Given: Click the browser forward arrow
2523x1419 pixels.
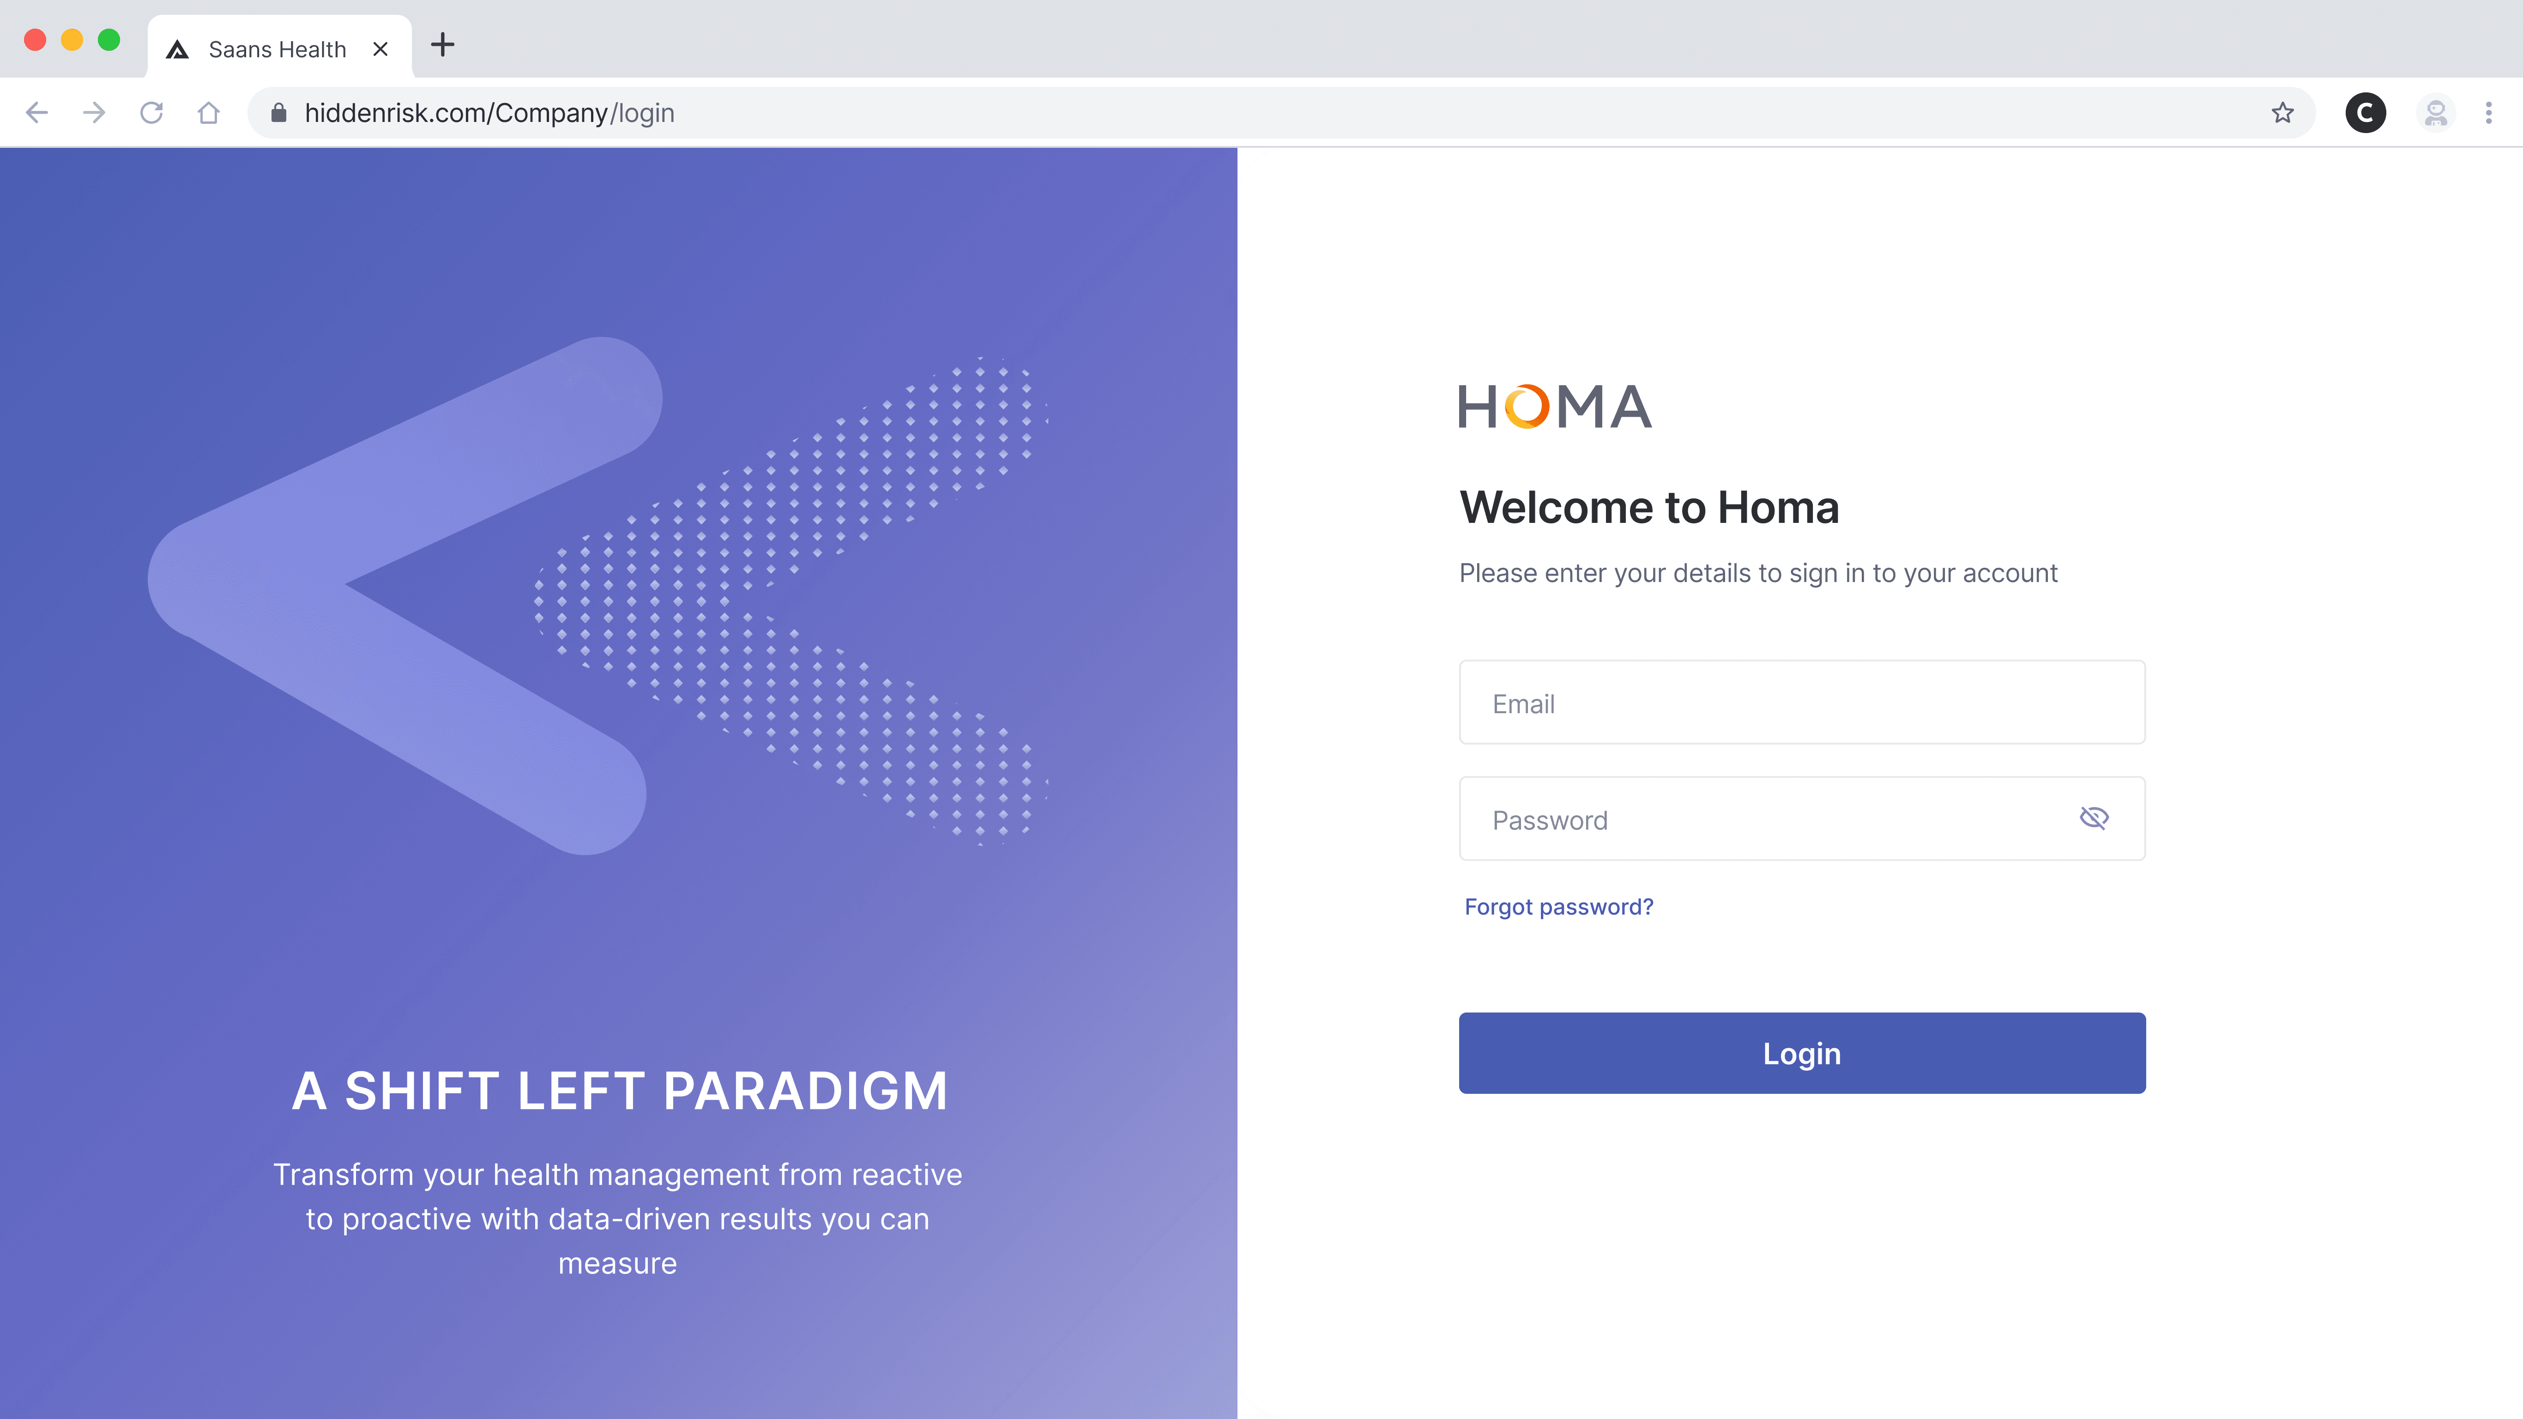Looking at the screenshot, I should click(x=94, y=113).
